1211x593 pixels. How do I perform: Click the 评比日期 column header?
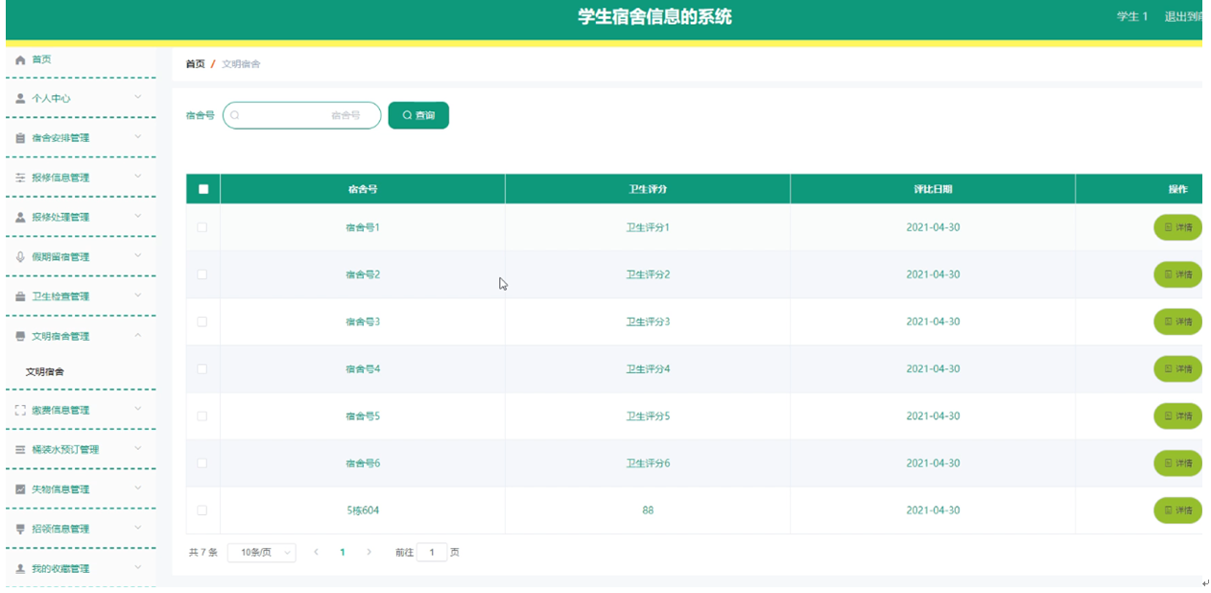coord(933,189)
